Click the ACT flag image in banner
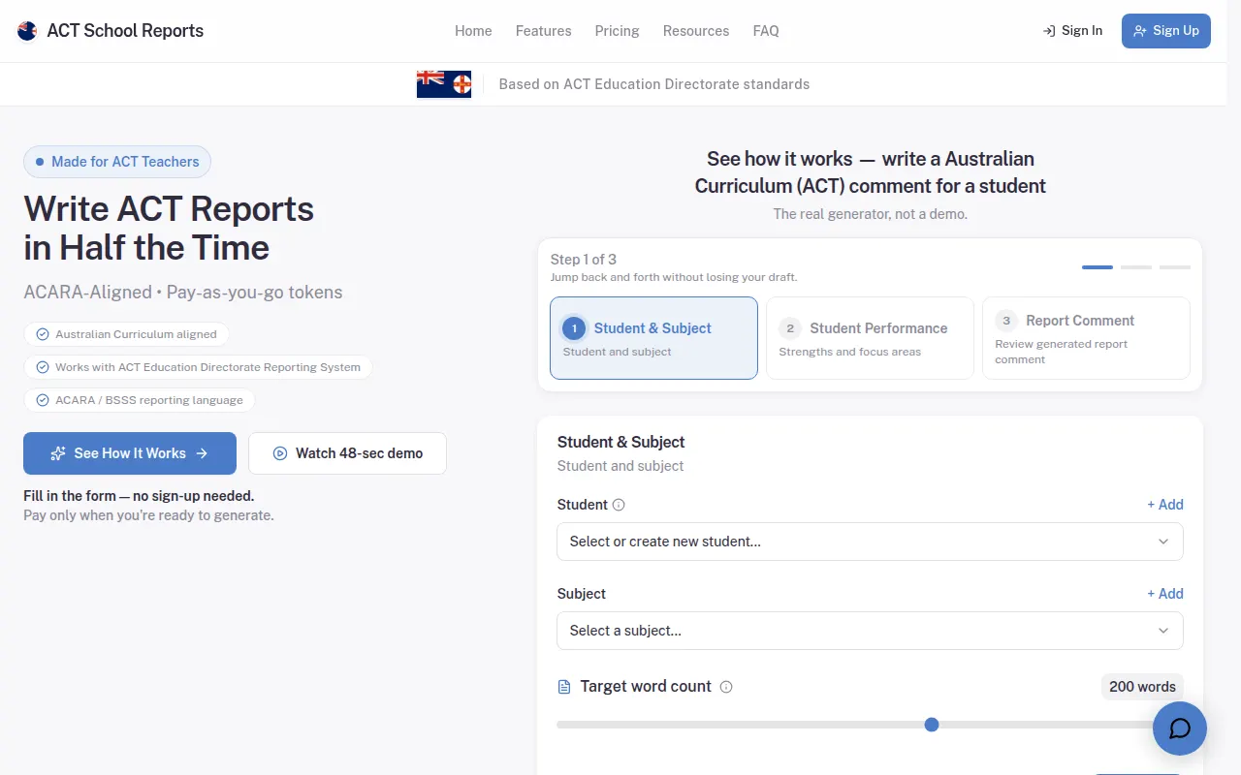Image resolution: width=1241 pixels, height=775 pixels. pyautogui.click(x=444, y=84)
